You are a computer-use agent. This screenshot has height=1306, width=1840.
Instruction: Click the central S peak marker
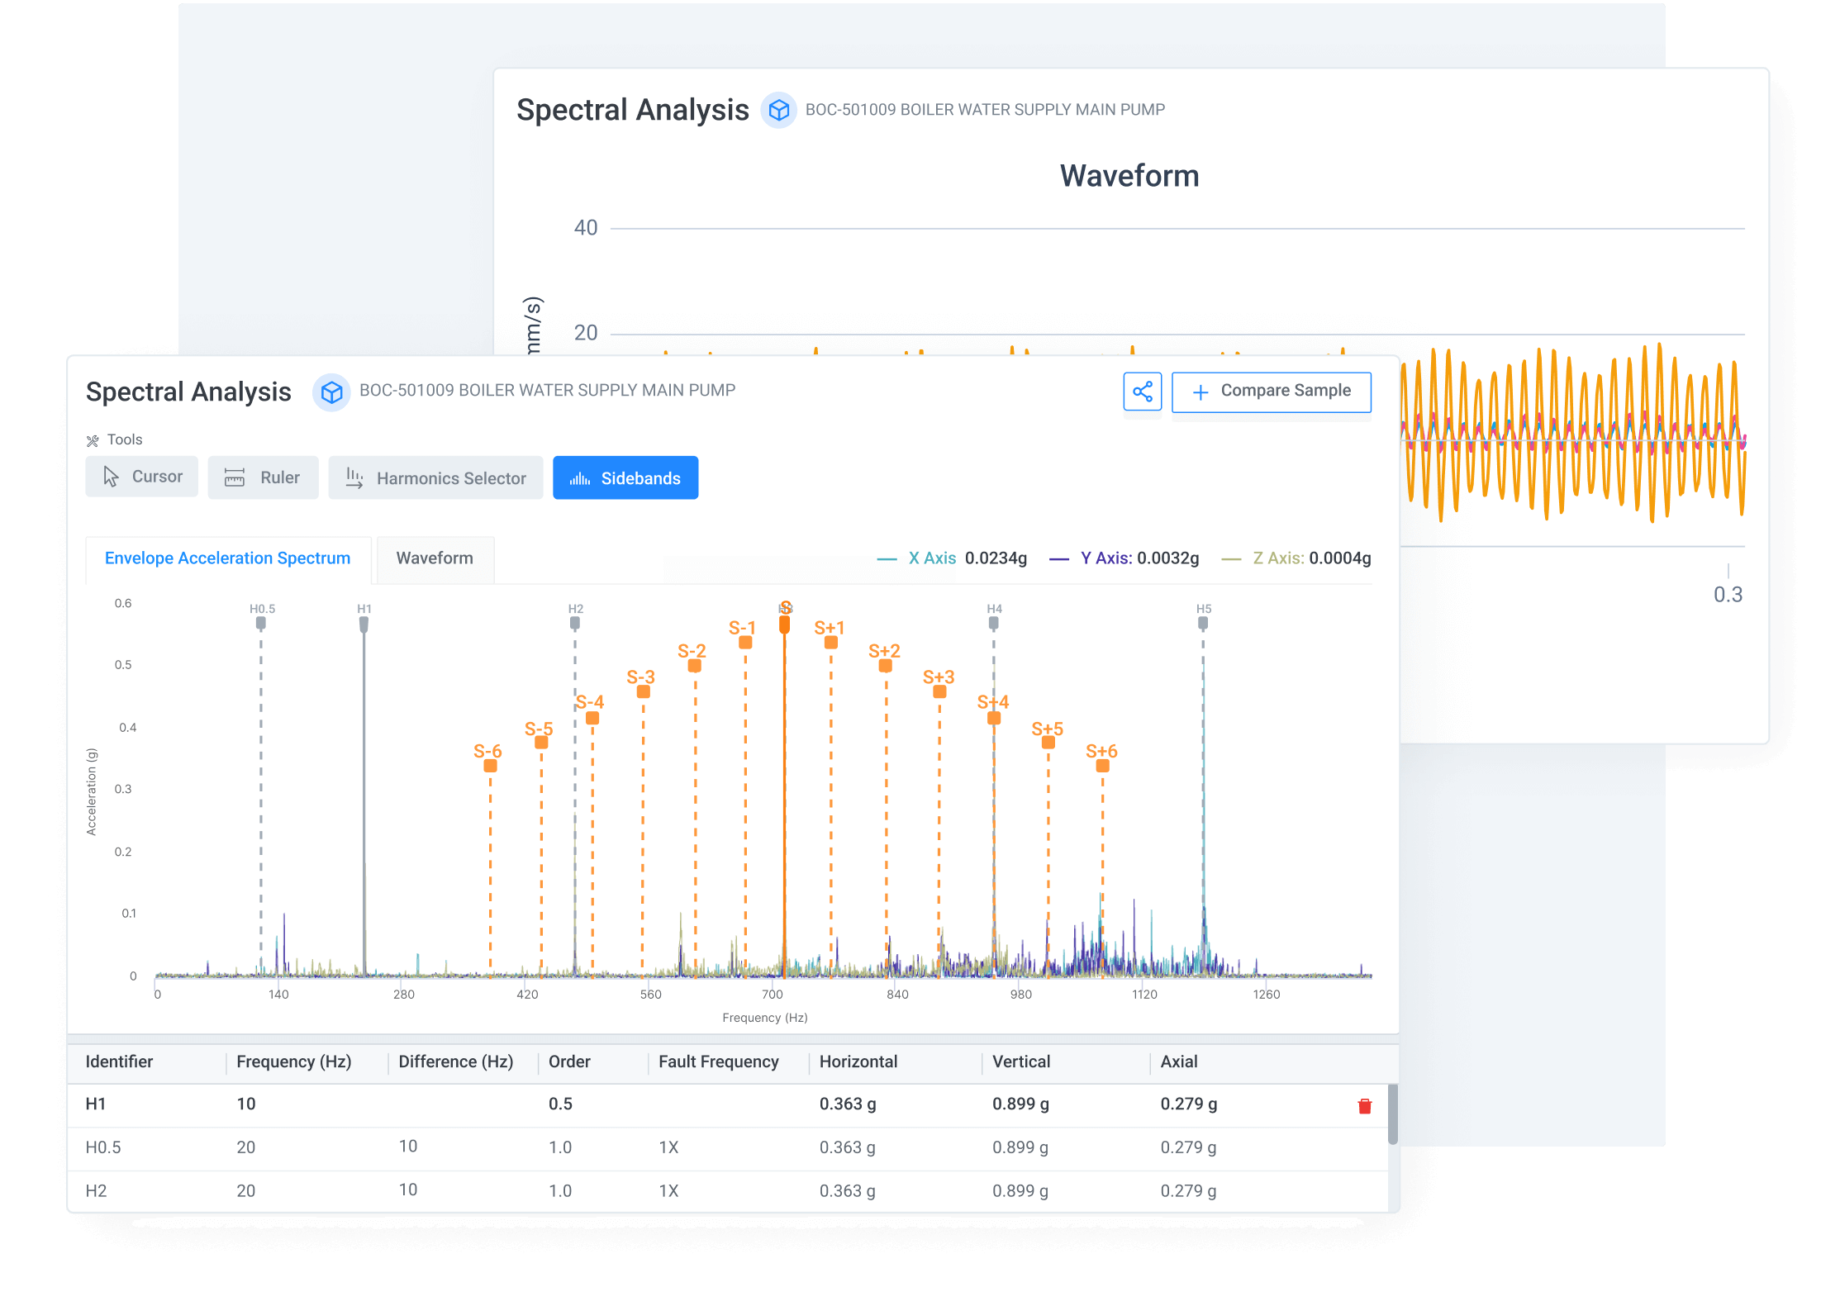click(785, 625)
